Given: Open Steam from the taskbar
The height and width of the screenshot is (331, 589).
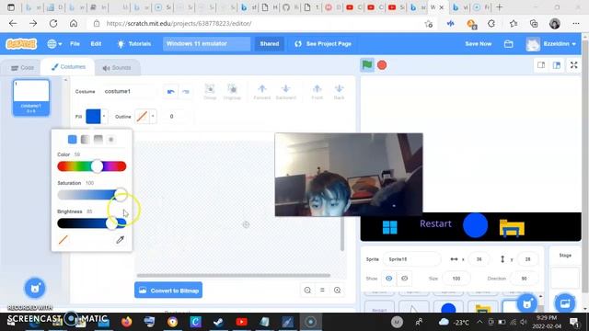Looking at the screenshot, I should pos(218,322).
